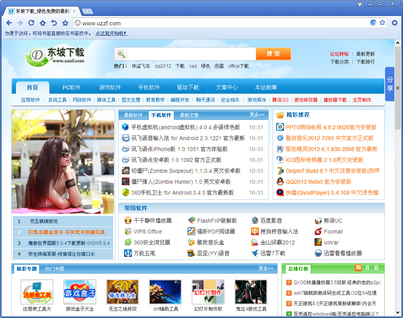Image resolution: width=403 pixels, height=318 pixels.
Task: Click the 快播 QvodPlayer app icon
Action: click(x=280, y=192)
